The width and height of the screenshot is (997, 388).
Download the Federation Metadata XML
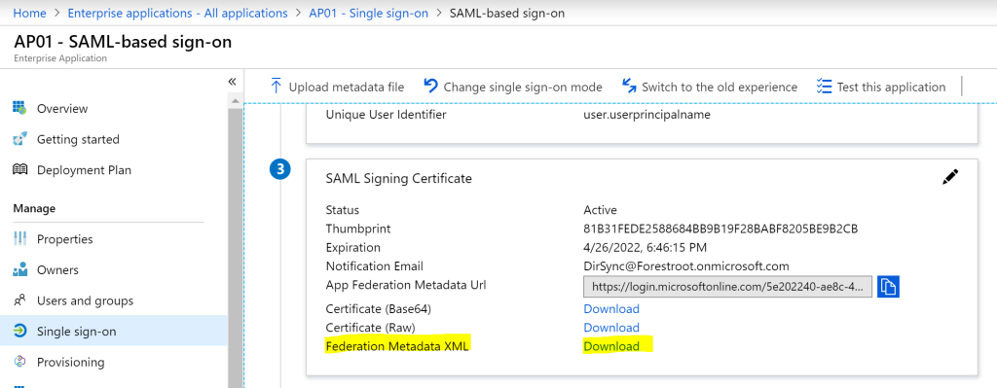pyautogui.click(x=611, y=347)
